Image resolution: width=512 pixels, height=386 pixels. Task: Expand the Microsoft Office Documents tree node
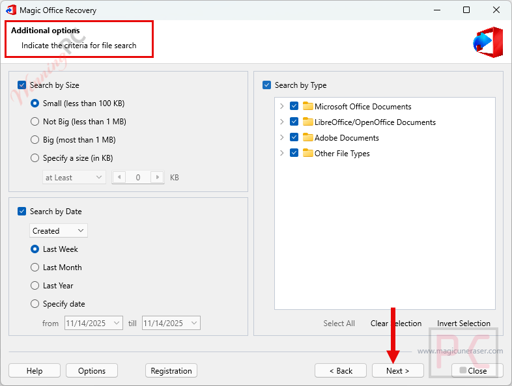(x=282, y=106)
